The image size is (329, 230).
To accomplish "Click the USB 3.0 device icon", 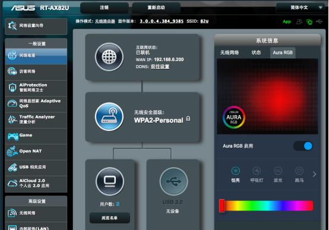I will [x=174, y=181].
